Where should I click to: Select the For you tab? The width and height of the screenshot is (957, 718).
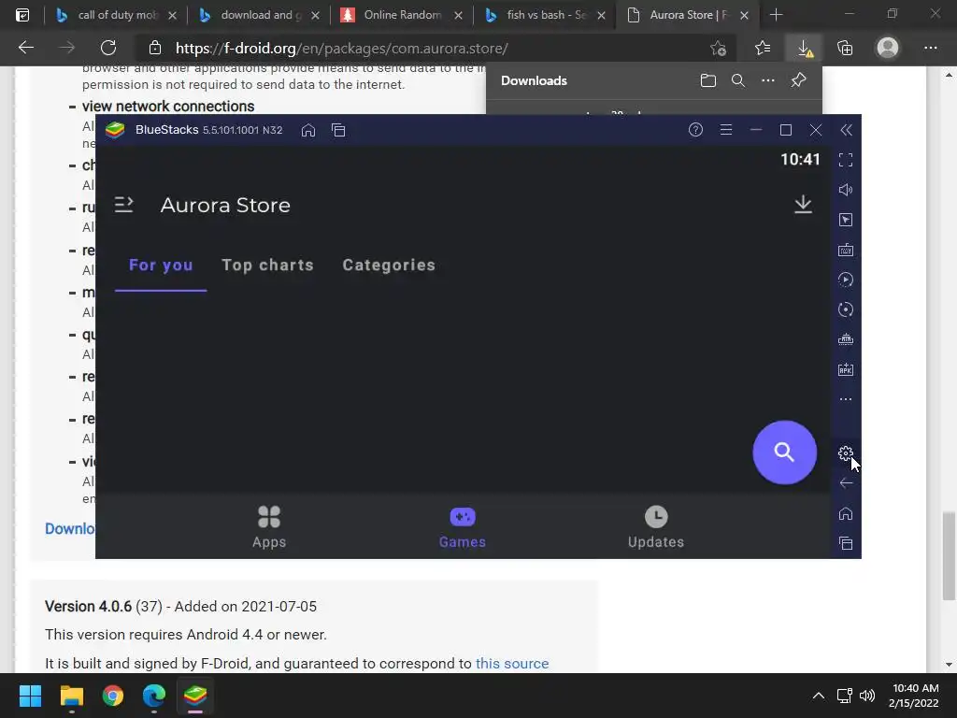click(x=161, y=265)
